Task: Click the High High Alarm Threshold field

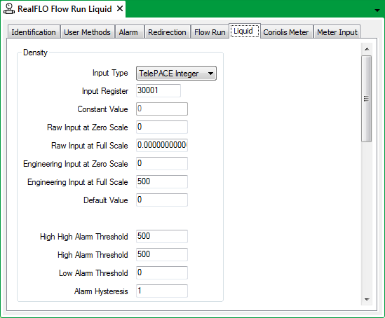Action: [x=162, y=236]
